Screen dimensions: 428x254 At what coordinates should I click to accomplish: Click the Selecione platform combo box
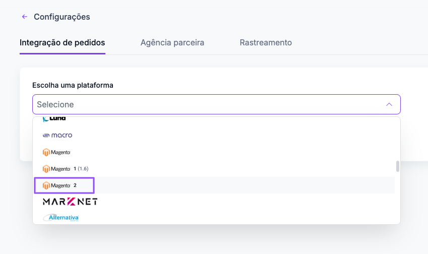(216, 104)
